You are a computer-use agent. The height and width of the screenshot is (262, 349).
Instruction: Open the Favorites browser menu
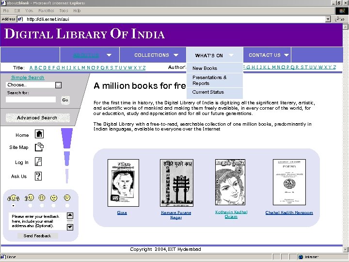(x=46, y=11)
